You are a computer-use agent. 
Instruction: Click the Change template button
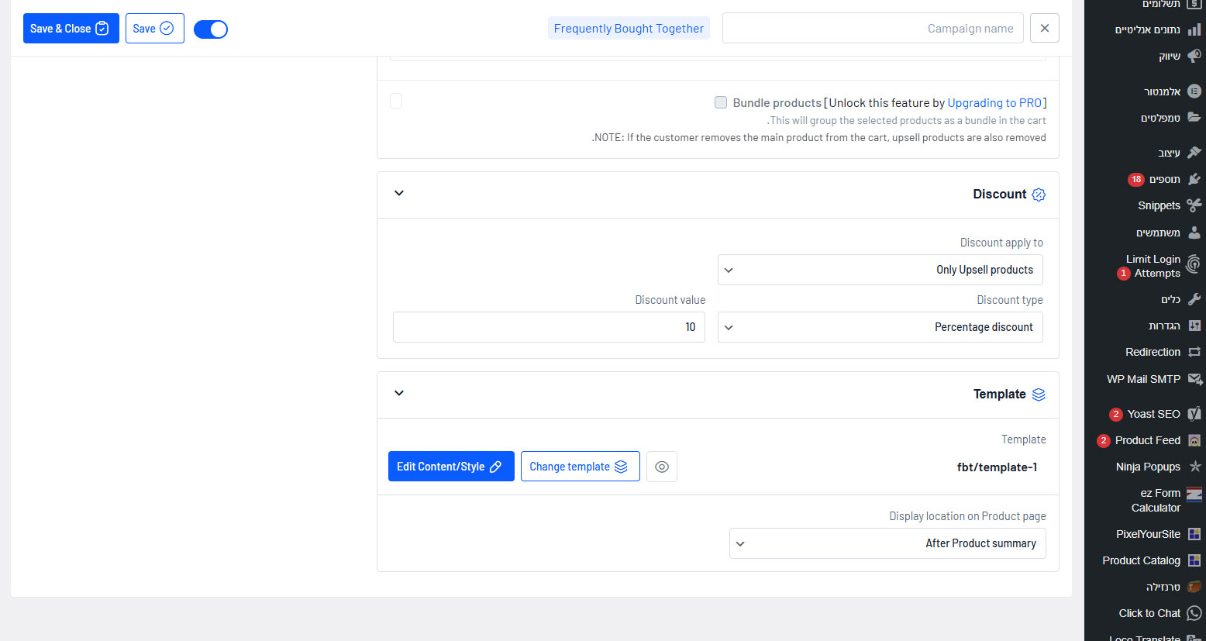580,467
